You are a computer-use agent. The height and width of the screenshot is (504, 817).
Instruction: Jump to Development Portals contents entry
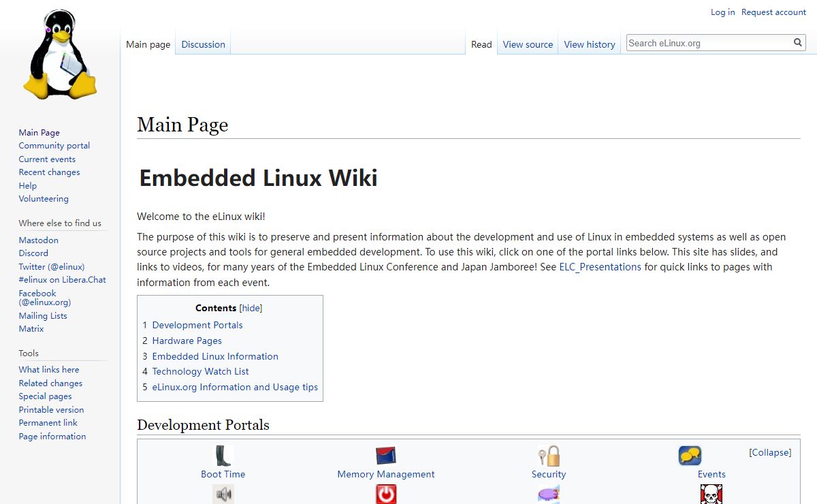point(193,326)
